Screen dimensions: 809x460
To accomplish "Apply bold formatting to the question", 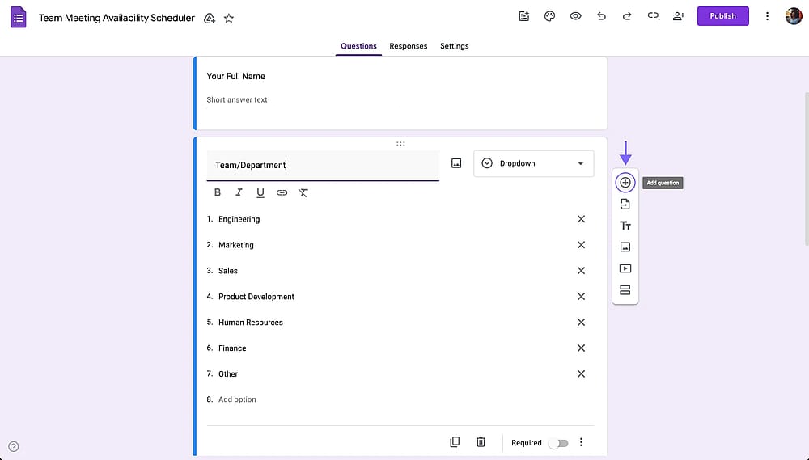I will [217, 192].
